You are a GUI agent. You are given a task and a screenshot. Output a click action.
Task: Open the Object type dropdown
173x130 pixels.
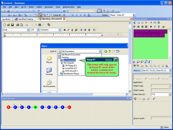coord(170,86)
